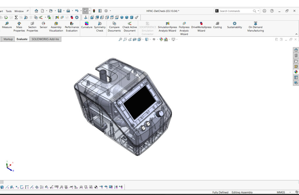This screenshot has height=195, width=299.
Task: Switch to the Markup tab
Action: point(8,39)
